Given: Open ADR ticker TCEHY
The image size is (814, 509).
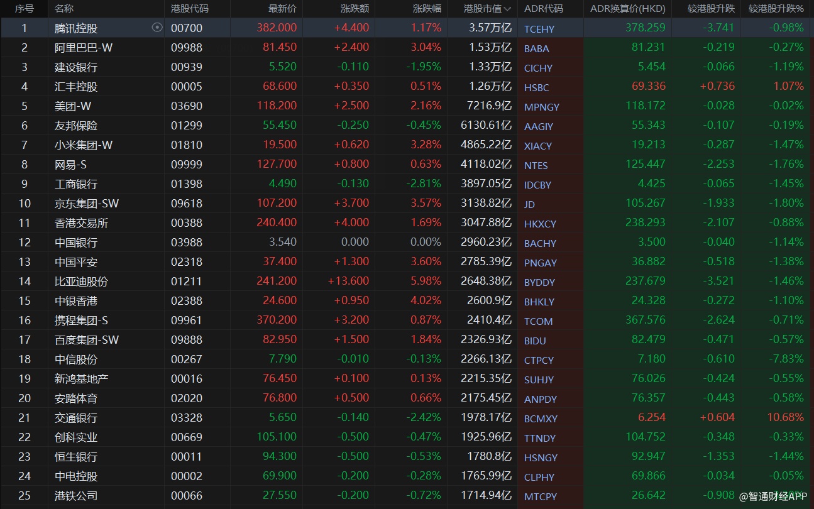Looking at the screenshot, I should [x=539, y=29].
